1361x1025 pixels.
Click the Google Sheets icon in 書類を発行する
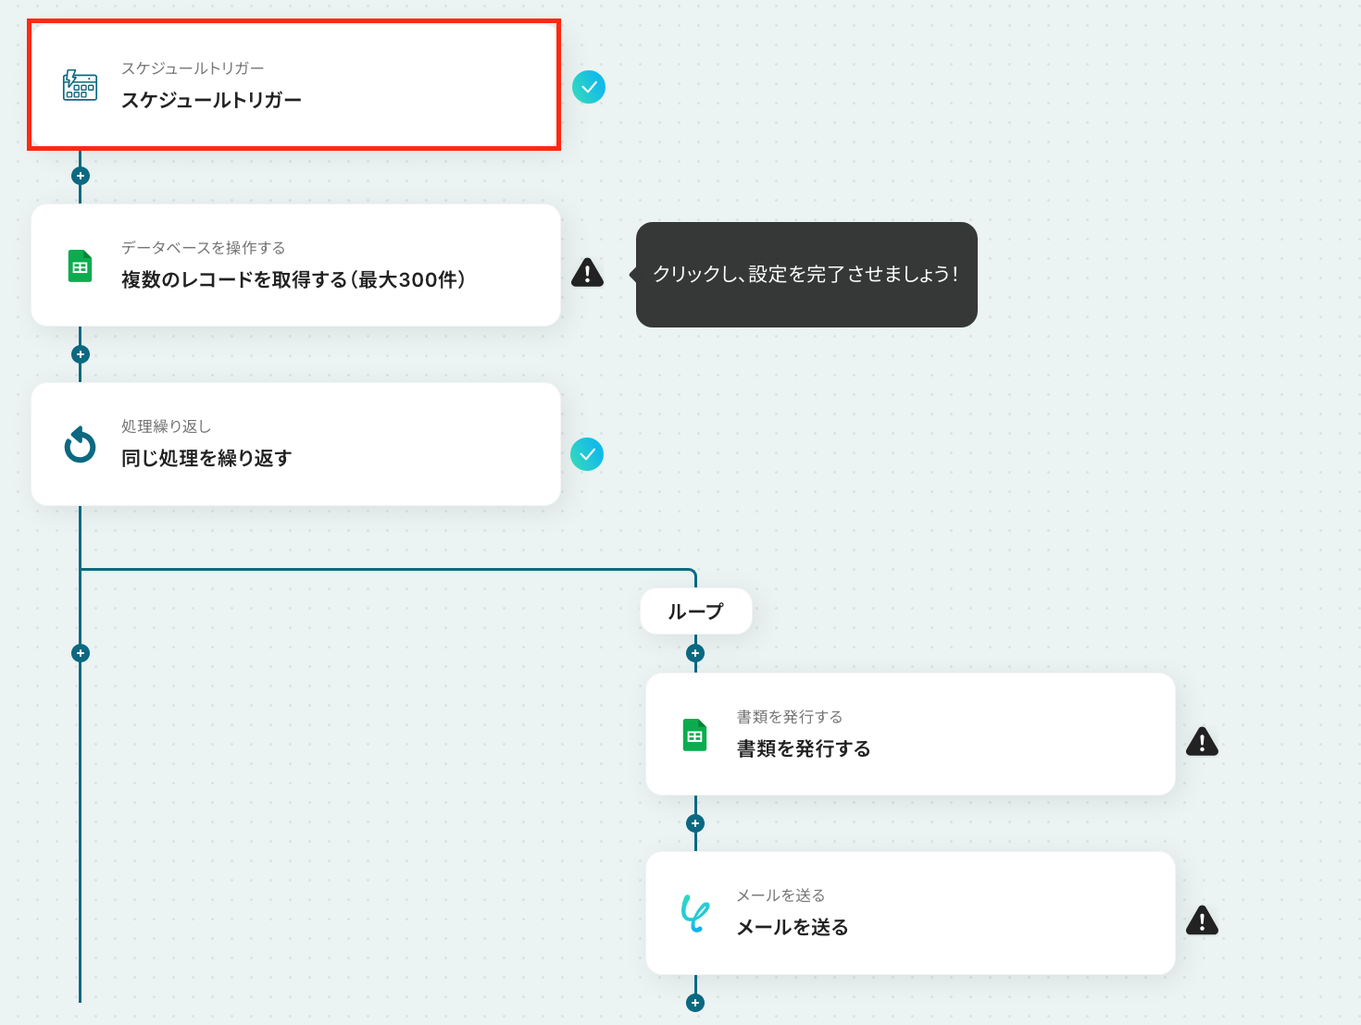(694, 735)
